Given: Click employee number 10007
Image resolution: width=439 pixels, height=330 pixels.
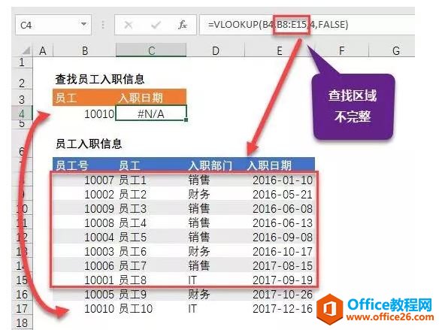Looking at the screenshot, I should [x=99, y=180].
